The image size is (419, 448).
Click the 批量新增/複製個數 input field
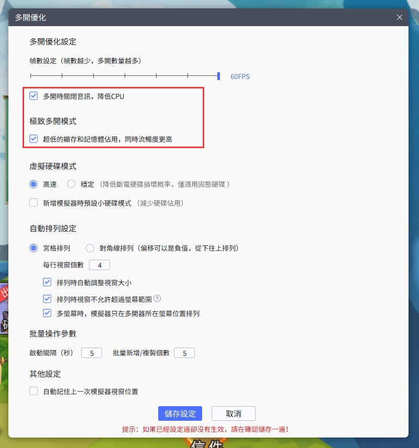[184, 353]
